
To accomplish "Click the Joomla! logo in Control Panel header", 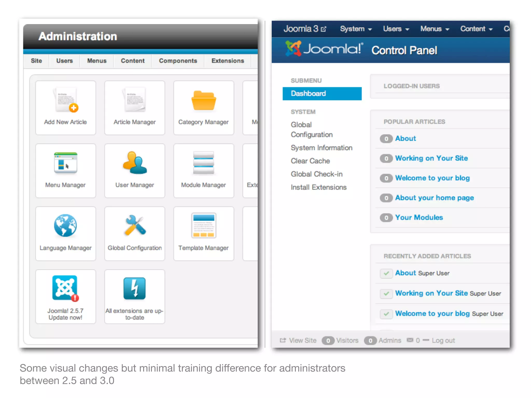I will (324, 49).
